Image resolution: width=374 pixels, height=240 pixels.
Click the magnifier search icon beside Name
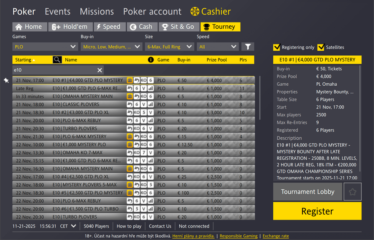pos(57,60)
